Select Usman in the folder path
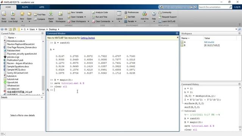This screenshot has width=242, height=136. [42, 29]
